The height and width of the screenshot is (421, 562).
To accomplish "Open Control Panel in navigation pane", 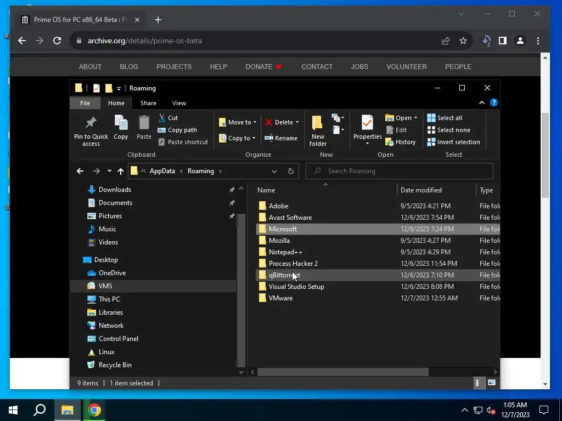I will tap(119, 339).
